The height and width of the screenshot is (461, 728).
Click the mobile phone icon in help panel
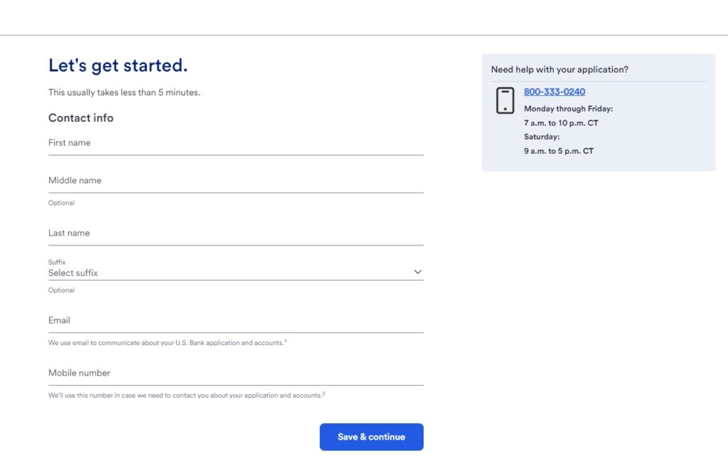pyautogui.click(x=505, y=100)
